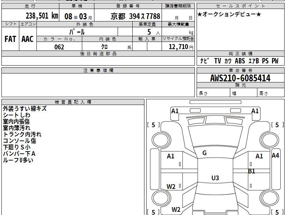Select the 外装色 header
The image size is (286, 215).
pyautogui.click(x=85, y=24)
